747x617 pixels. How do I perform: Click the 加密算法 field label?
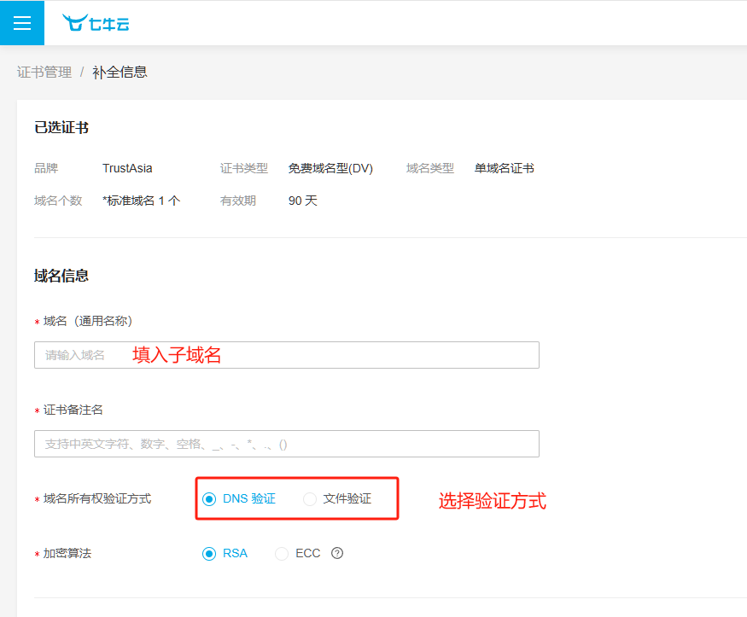click(x=67, y=554)
